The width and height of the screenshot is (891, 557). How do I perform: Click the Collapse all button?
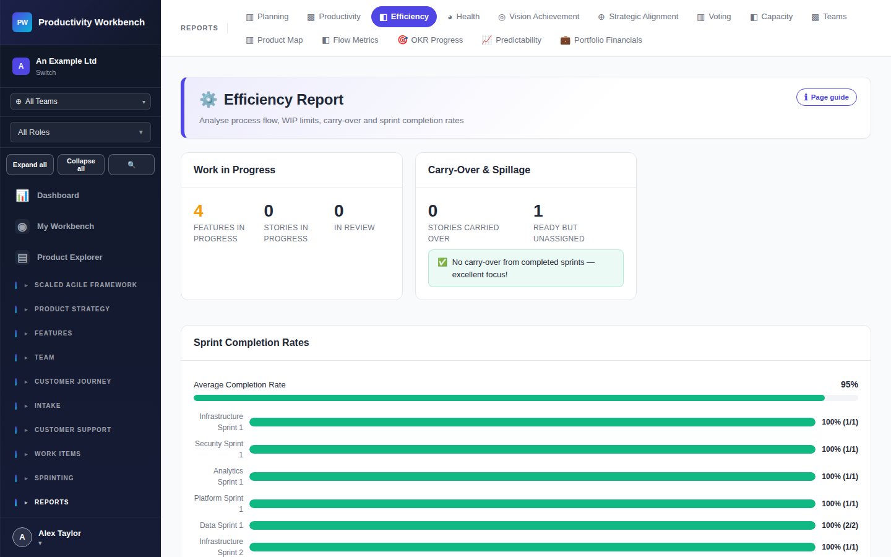coord(81,165)
